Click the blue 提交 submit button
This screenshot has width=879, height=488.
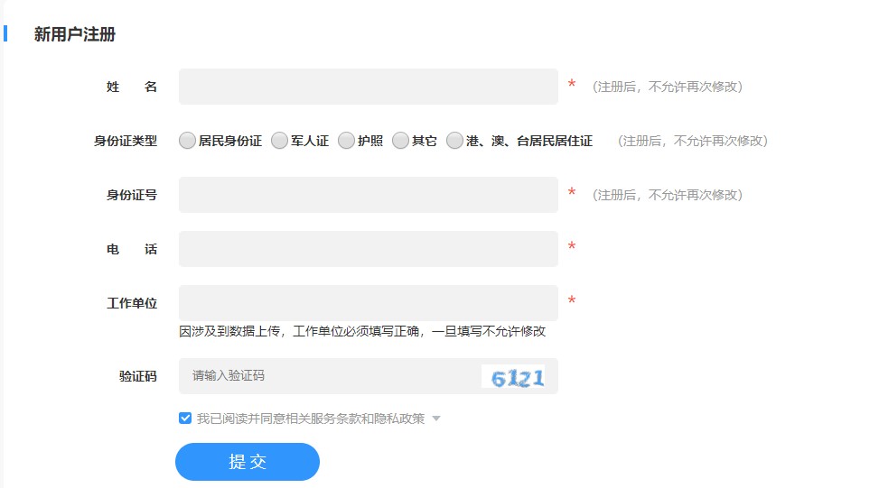coord(248,462)
